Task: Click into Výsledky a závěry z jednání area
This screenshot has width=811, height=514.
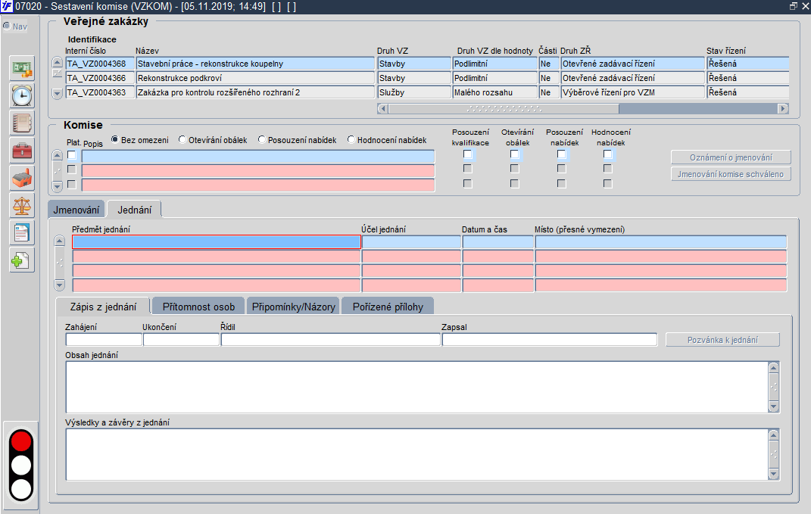Action: click(x=417, y=454)
